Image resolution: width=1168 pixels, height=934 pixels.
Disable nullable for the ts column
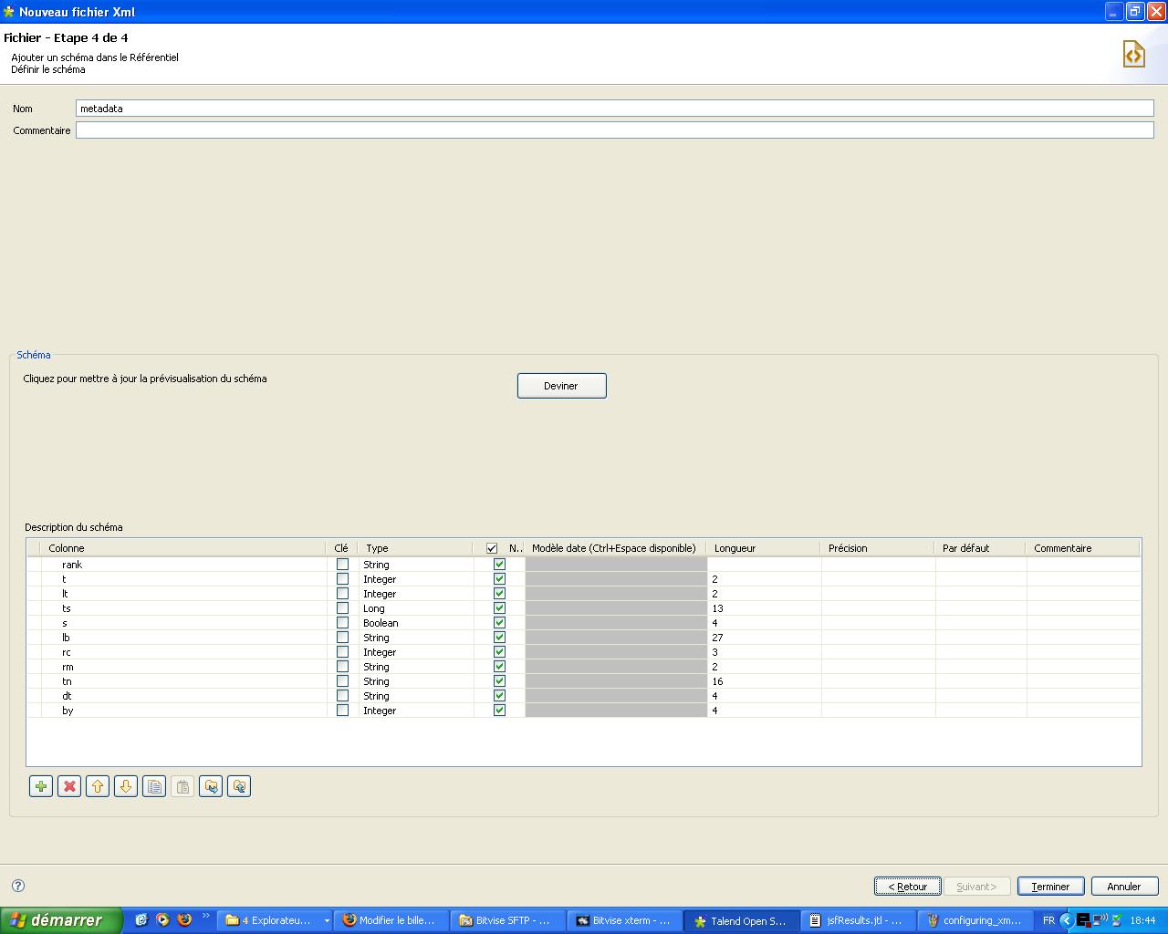click(498, 608)
